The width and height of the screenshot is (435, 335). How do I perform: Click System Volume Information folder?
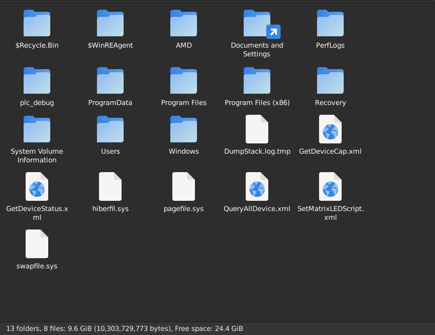tap(37, 130)
